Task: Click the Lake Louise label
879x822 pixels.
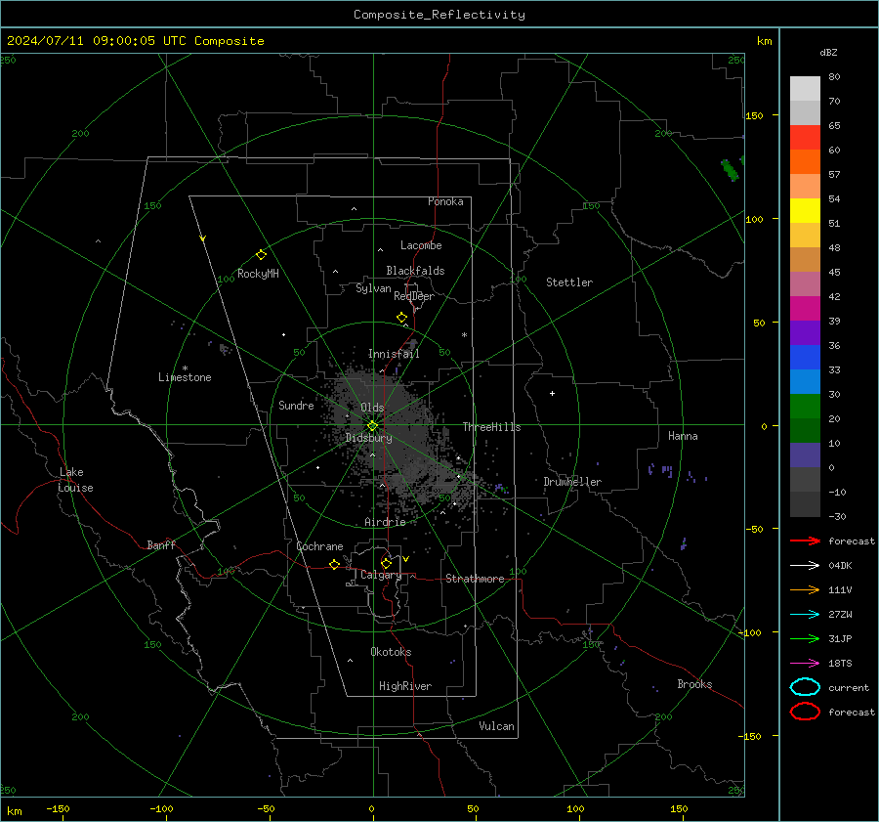Action: (75, 480)
